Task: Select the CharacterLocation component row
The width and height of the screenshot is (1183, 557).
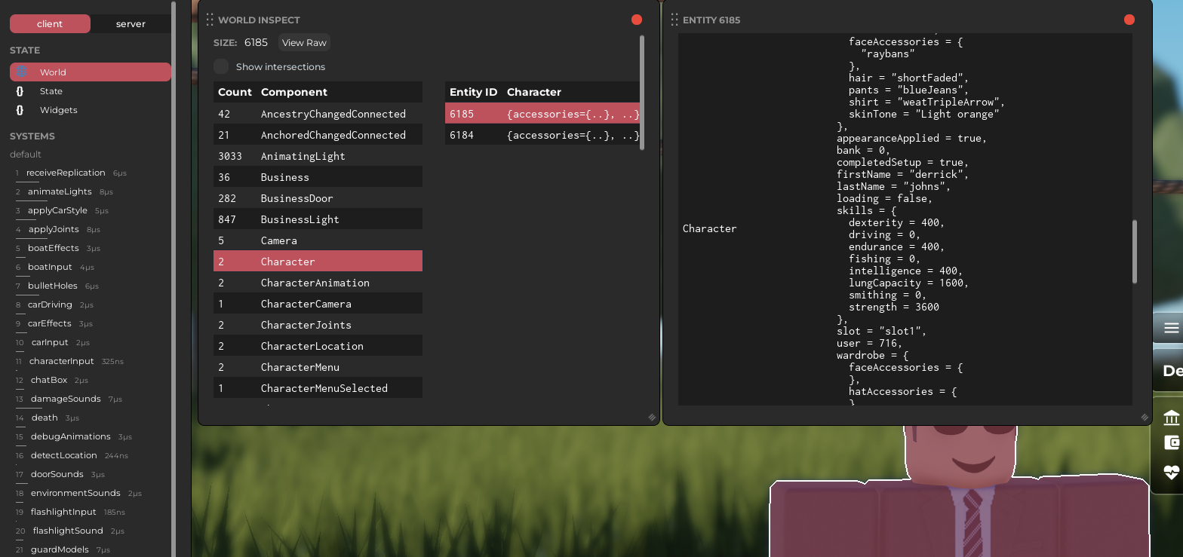Action: (318, 346)
